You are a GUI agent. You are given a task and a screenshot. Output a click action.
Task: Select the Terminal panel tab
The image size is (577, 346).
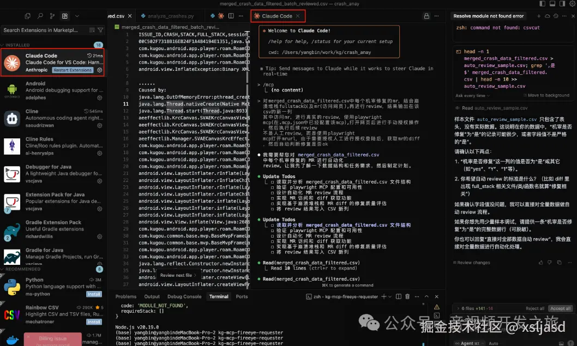click(219, 296)
